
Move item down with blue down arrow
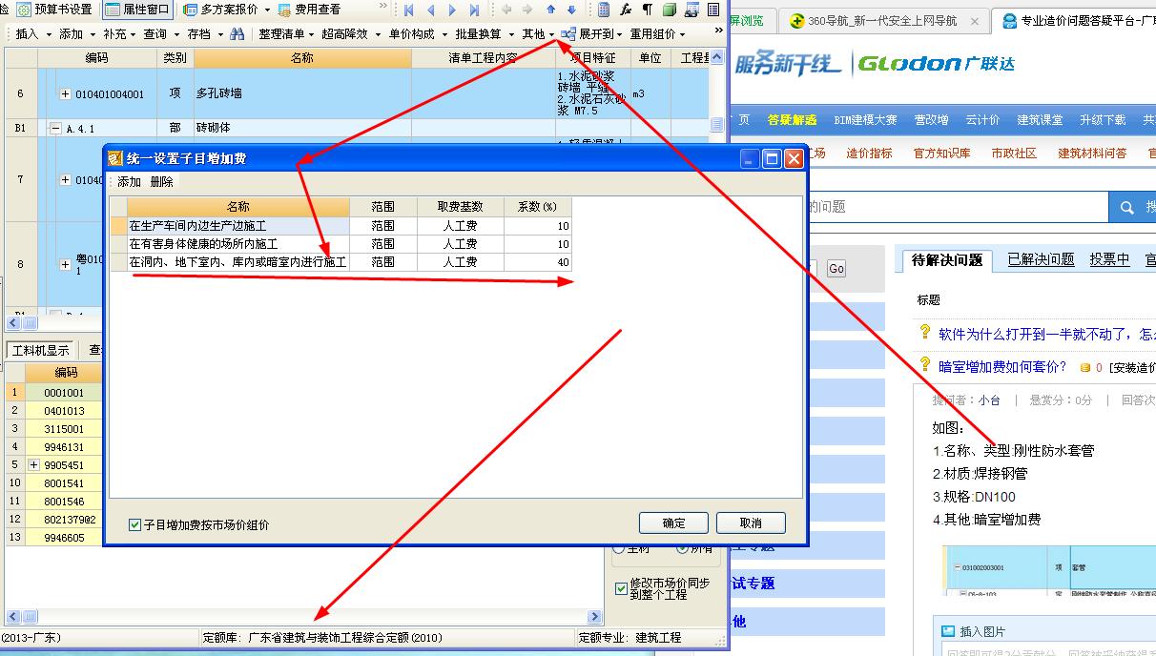point(572,10)
